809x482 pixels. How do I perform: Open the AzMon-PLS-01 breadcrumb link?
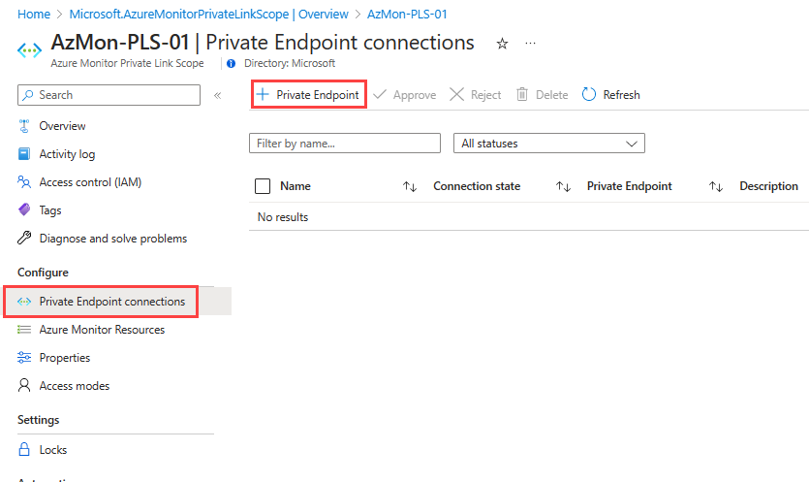(407, 14)
